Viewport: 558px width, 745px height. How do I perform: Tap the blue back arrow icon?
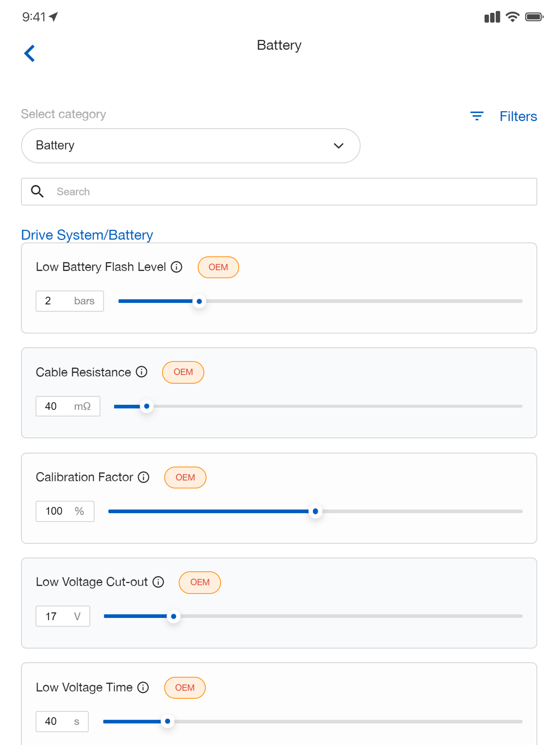tap(30, 53)
